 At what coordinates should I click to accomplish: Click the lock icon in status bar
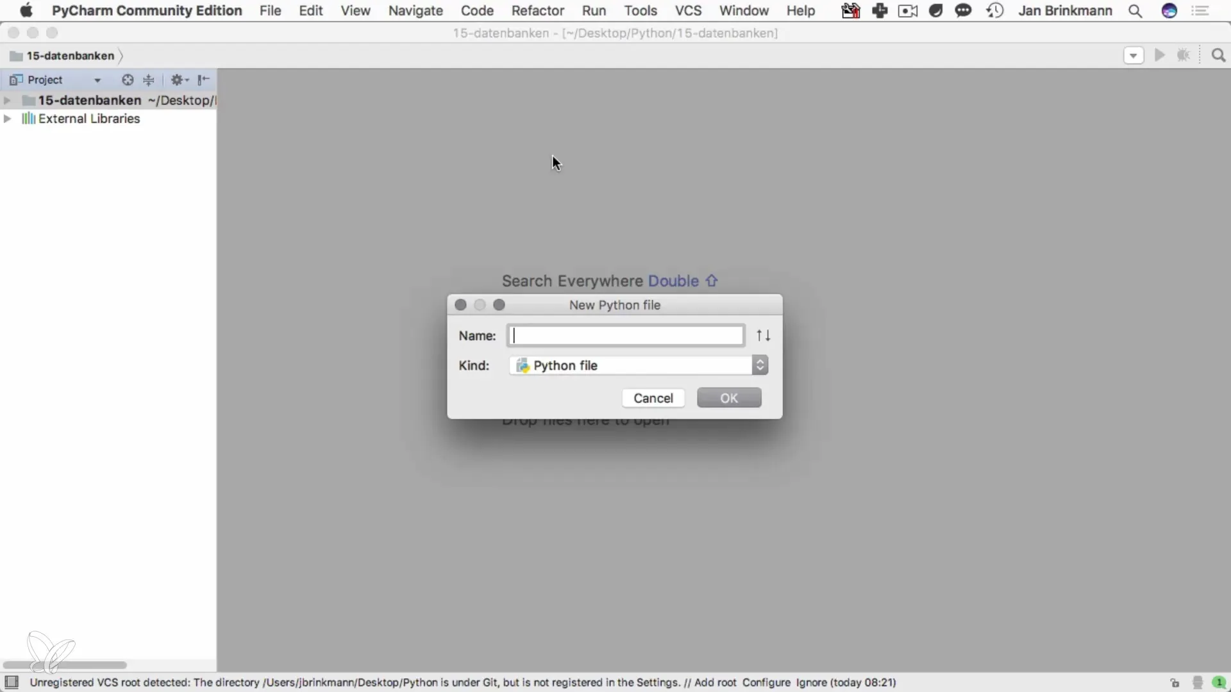coord(1175,682)
